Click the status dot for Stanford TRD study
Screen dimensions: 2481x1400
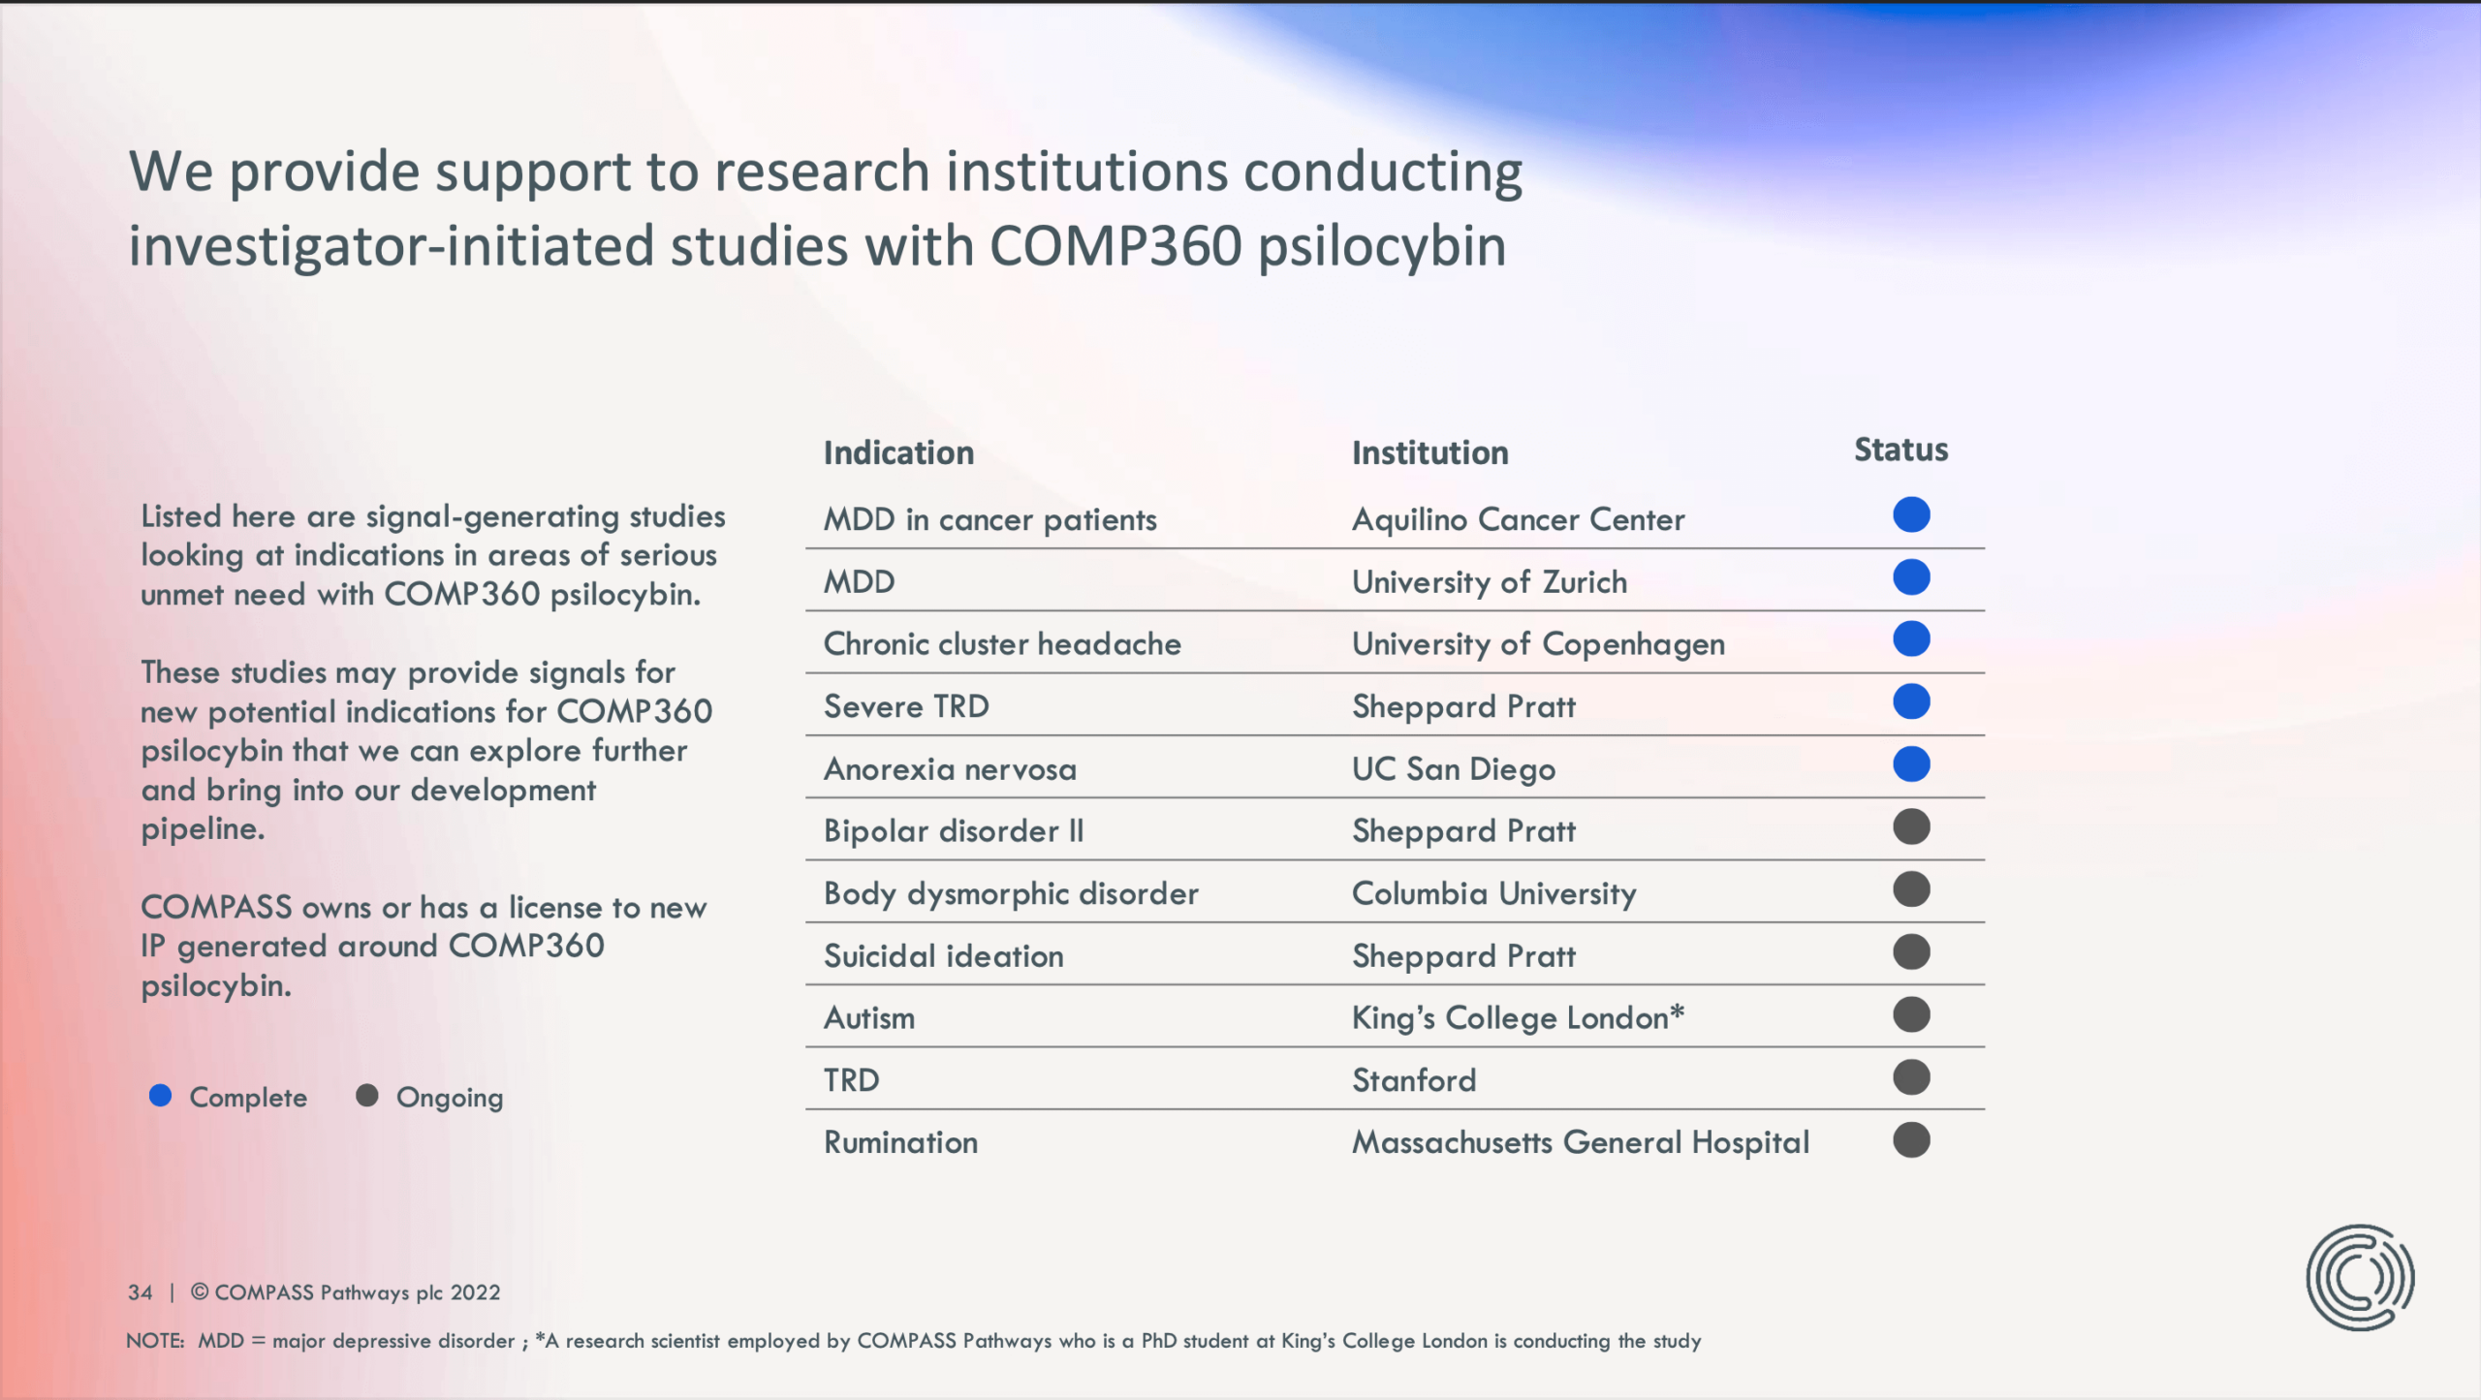1911,1077
